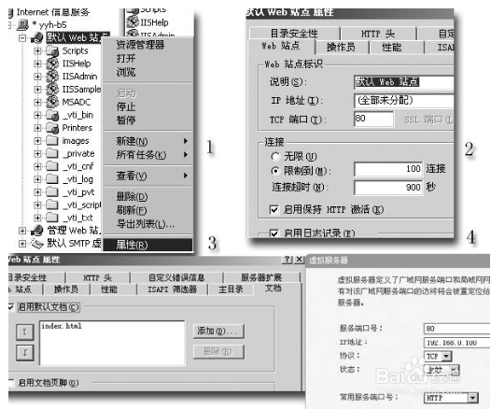This screenshot has width=491, height=409.
Task: Toggle 启用日志记录 checkbox
Action: [x=274, y=233]
